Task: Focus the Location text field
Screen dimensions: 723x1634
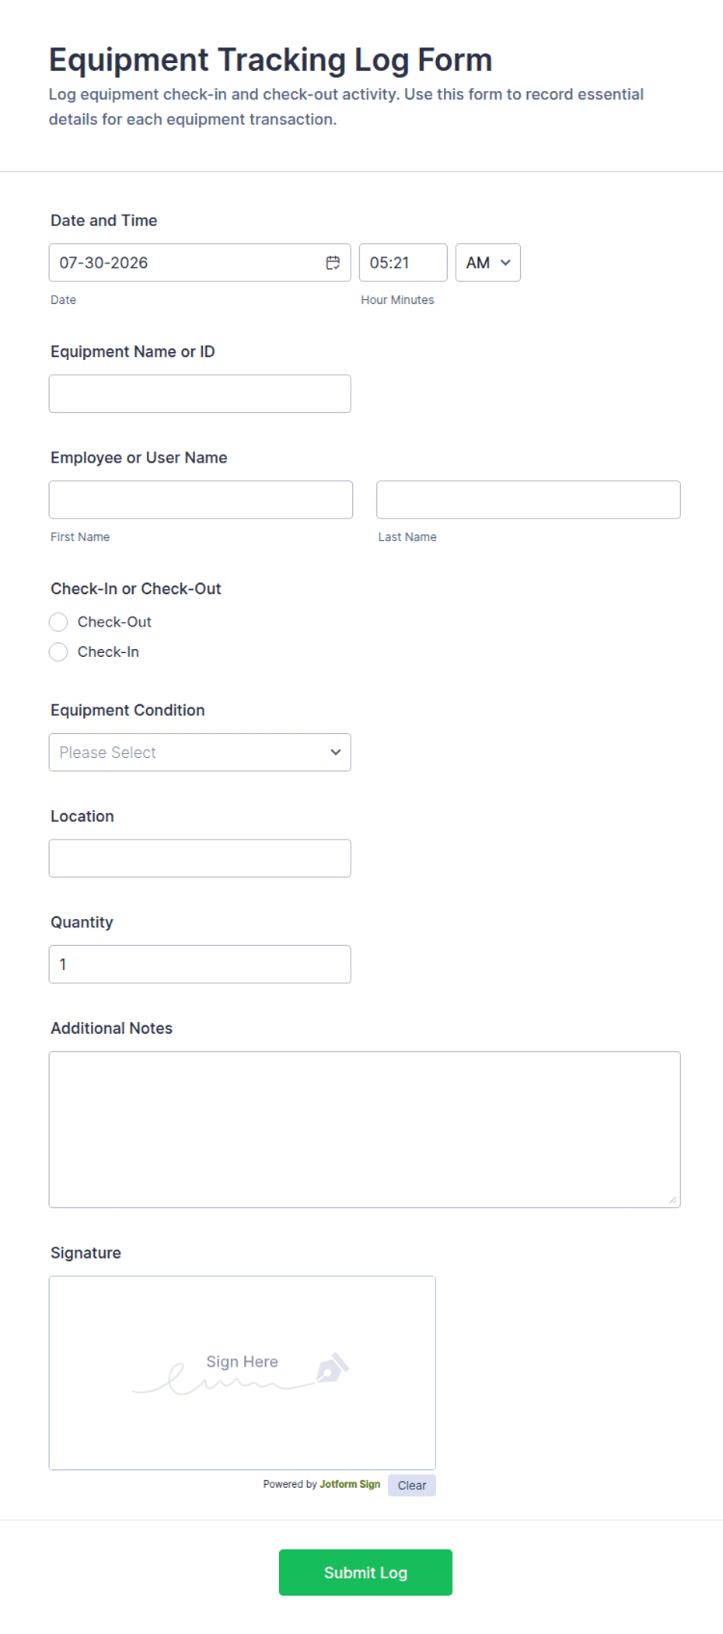Action: click(200, 858)
